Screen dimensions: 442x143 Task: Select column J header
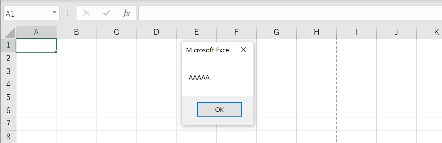pyautogui.click(x=397, y=32)
